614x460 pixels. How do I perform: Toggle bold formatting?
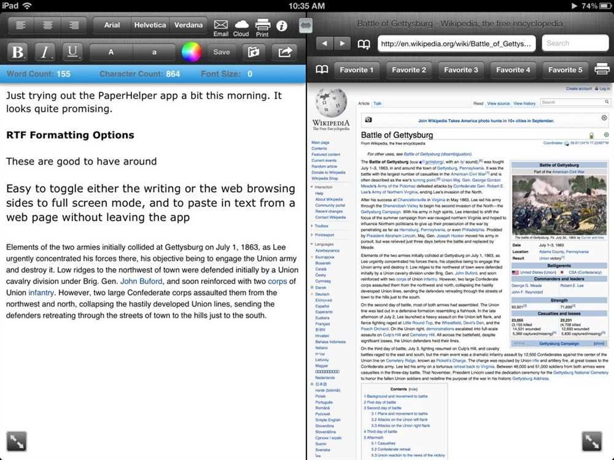coord(18,52)
